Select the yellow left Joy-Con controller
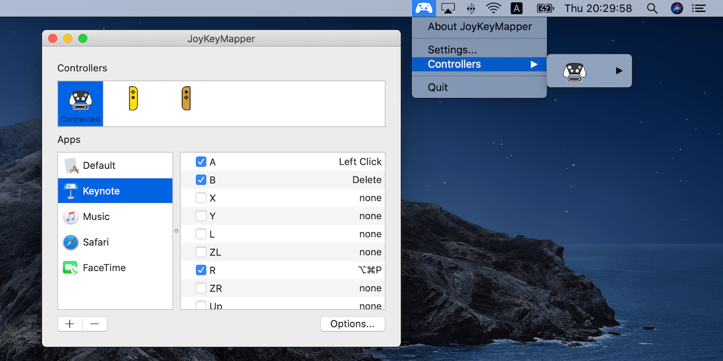 (x=133, y=98)
